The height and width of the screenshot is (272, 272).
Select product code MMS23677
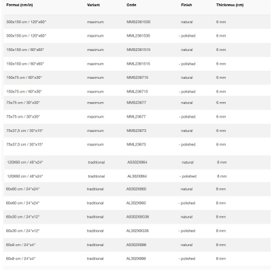pyautogui.click(x=136, y=103)
